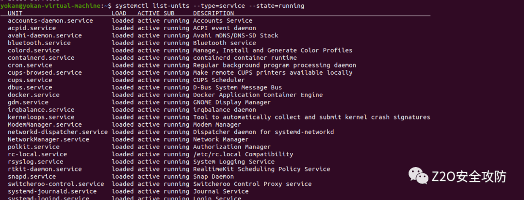Select dbus.service unit name
Viewport: 524px width, 200px height.
click(x=30, y=87)
